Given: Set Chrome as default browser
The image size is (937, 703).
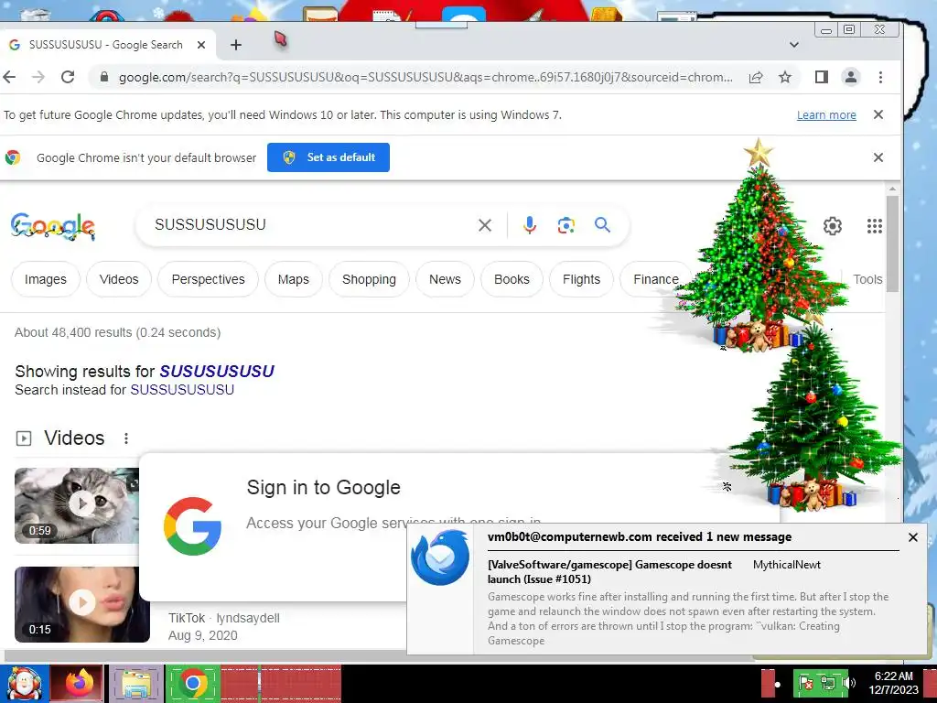Looking at the screenshot, I should tap(328, 157).
